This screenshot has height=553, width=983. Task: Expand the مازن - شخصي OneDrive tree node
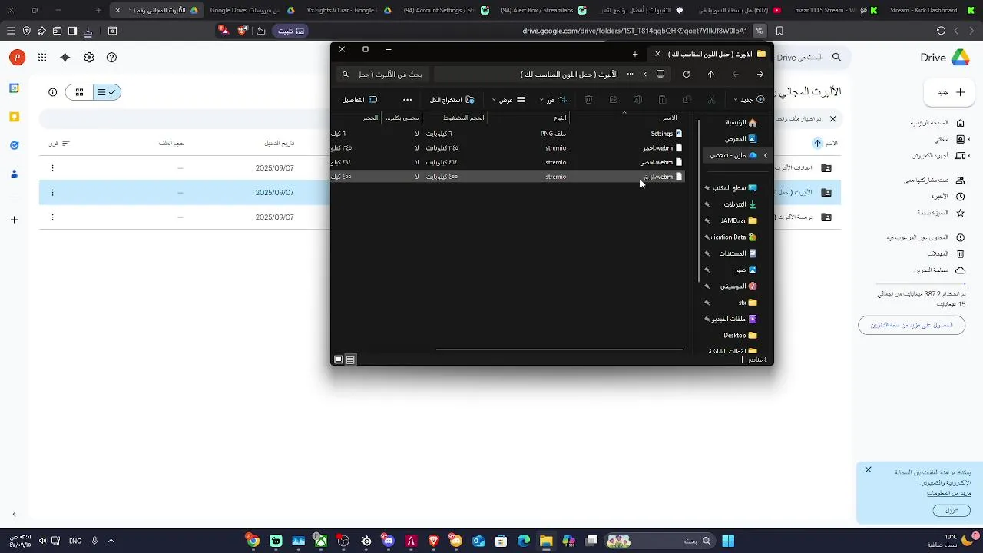pos(765,155)
